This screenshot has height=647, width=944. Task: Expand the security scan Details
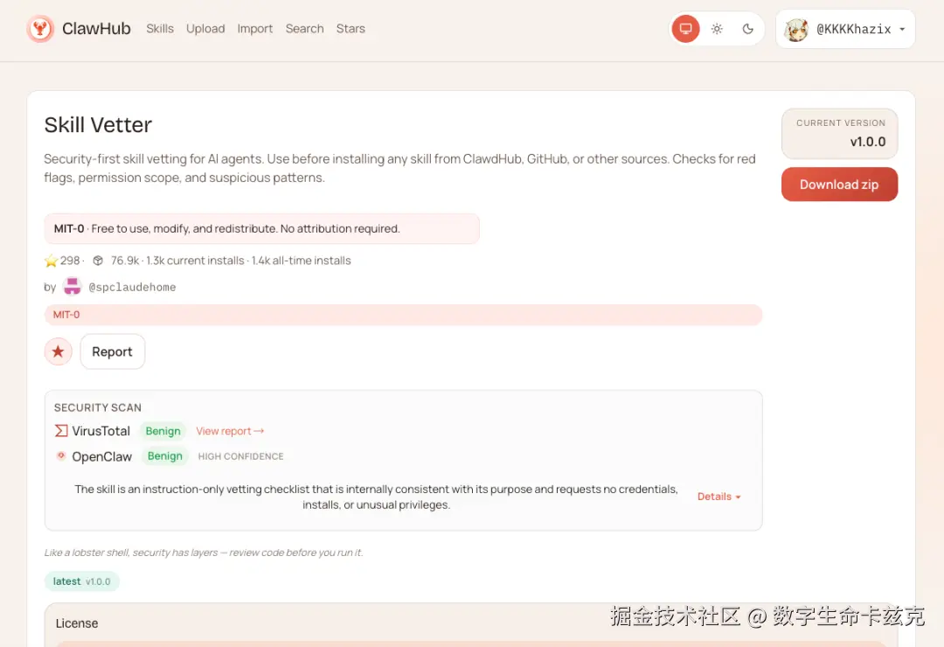click(x=718, y=496)
